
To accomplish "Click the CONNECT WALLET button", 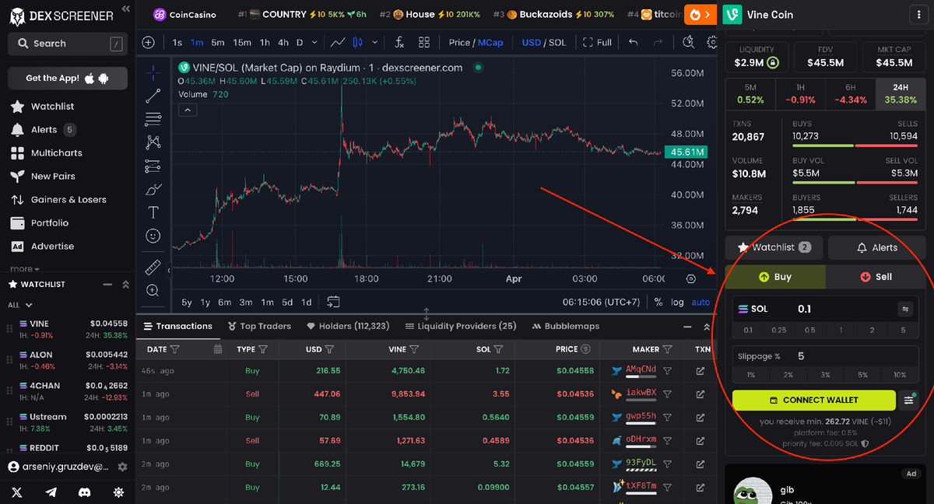I will click(813, 400).
